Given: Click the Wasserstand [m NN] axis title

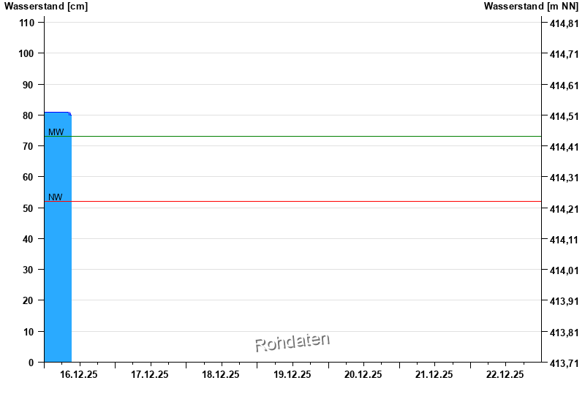Looking at the screenshot, I should coord(531,7).
